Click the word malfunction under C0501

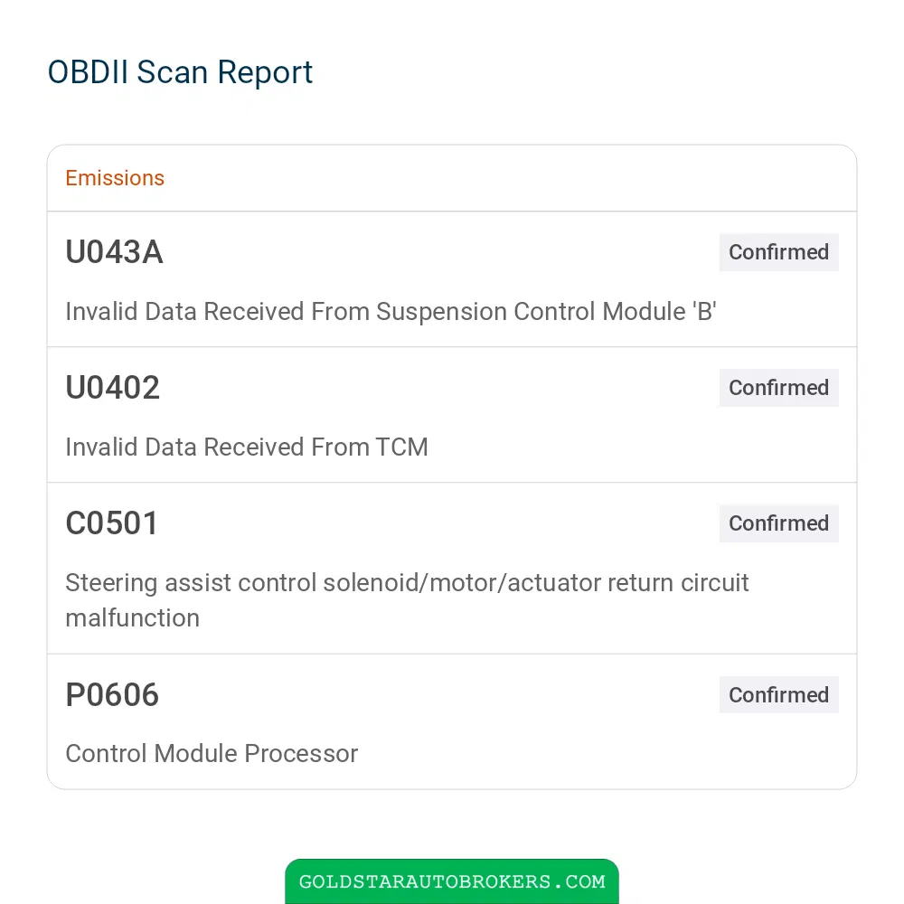[133, 618]
